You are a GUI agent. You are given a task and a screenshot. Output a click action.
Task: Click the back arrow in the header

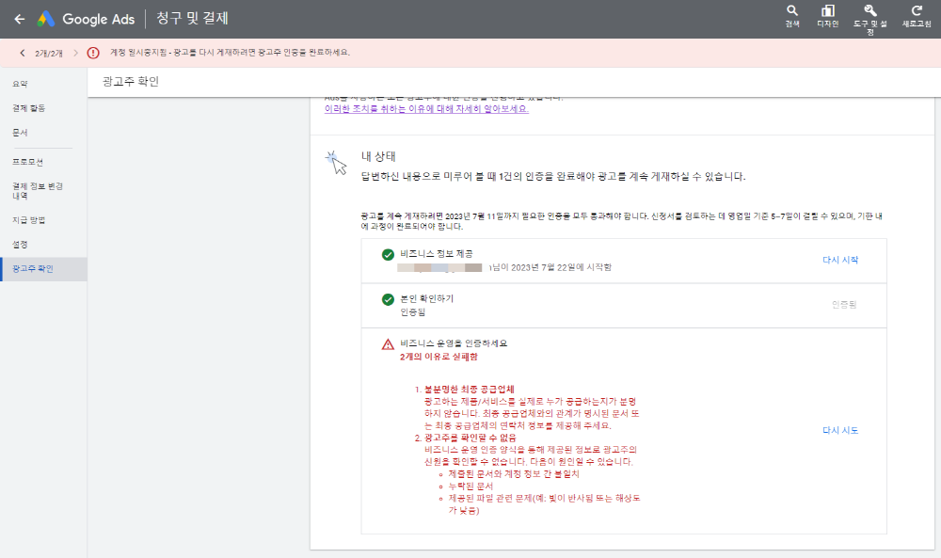pos(19,19)
